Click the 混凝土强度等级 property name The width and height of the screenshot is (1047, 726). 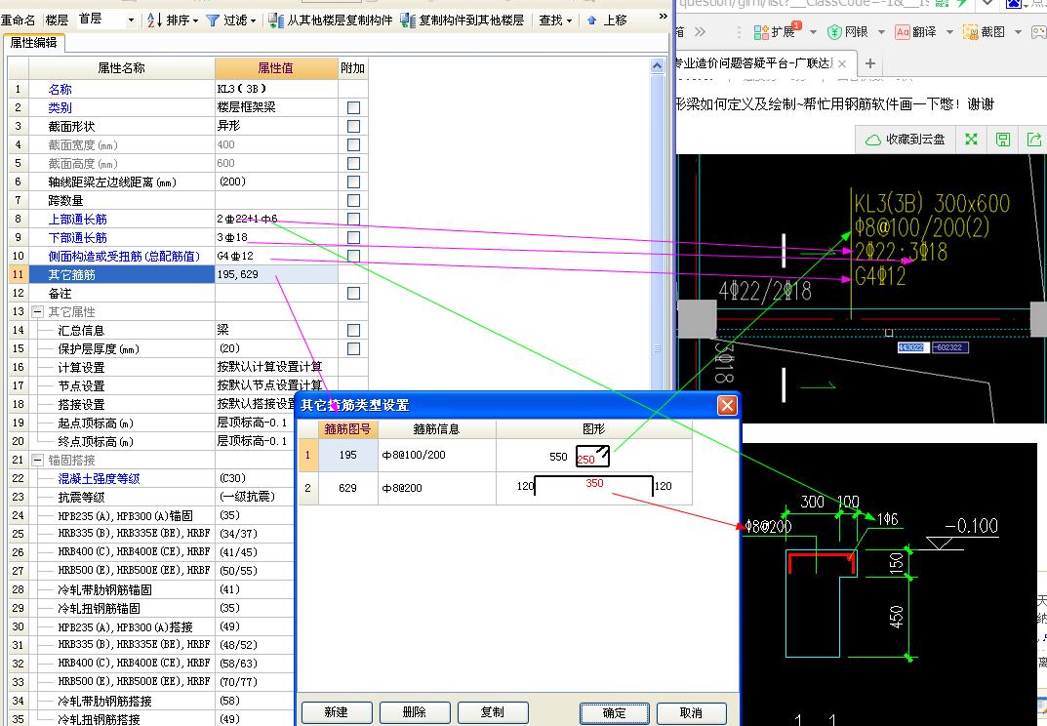coord(99,479)
